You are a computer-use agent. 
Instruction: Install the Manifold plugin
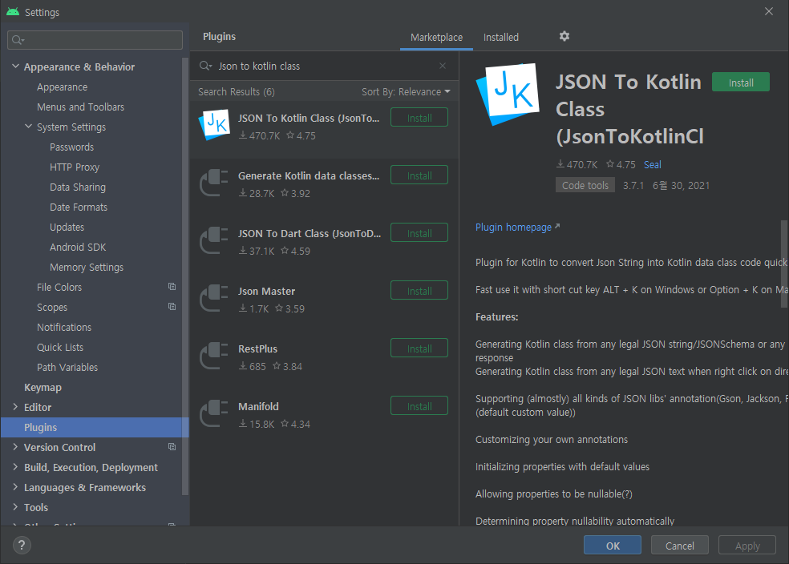click(x=419, y=406)
